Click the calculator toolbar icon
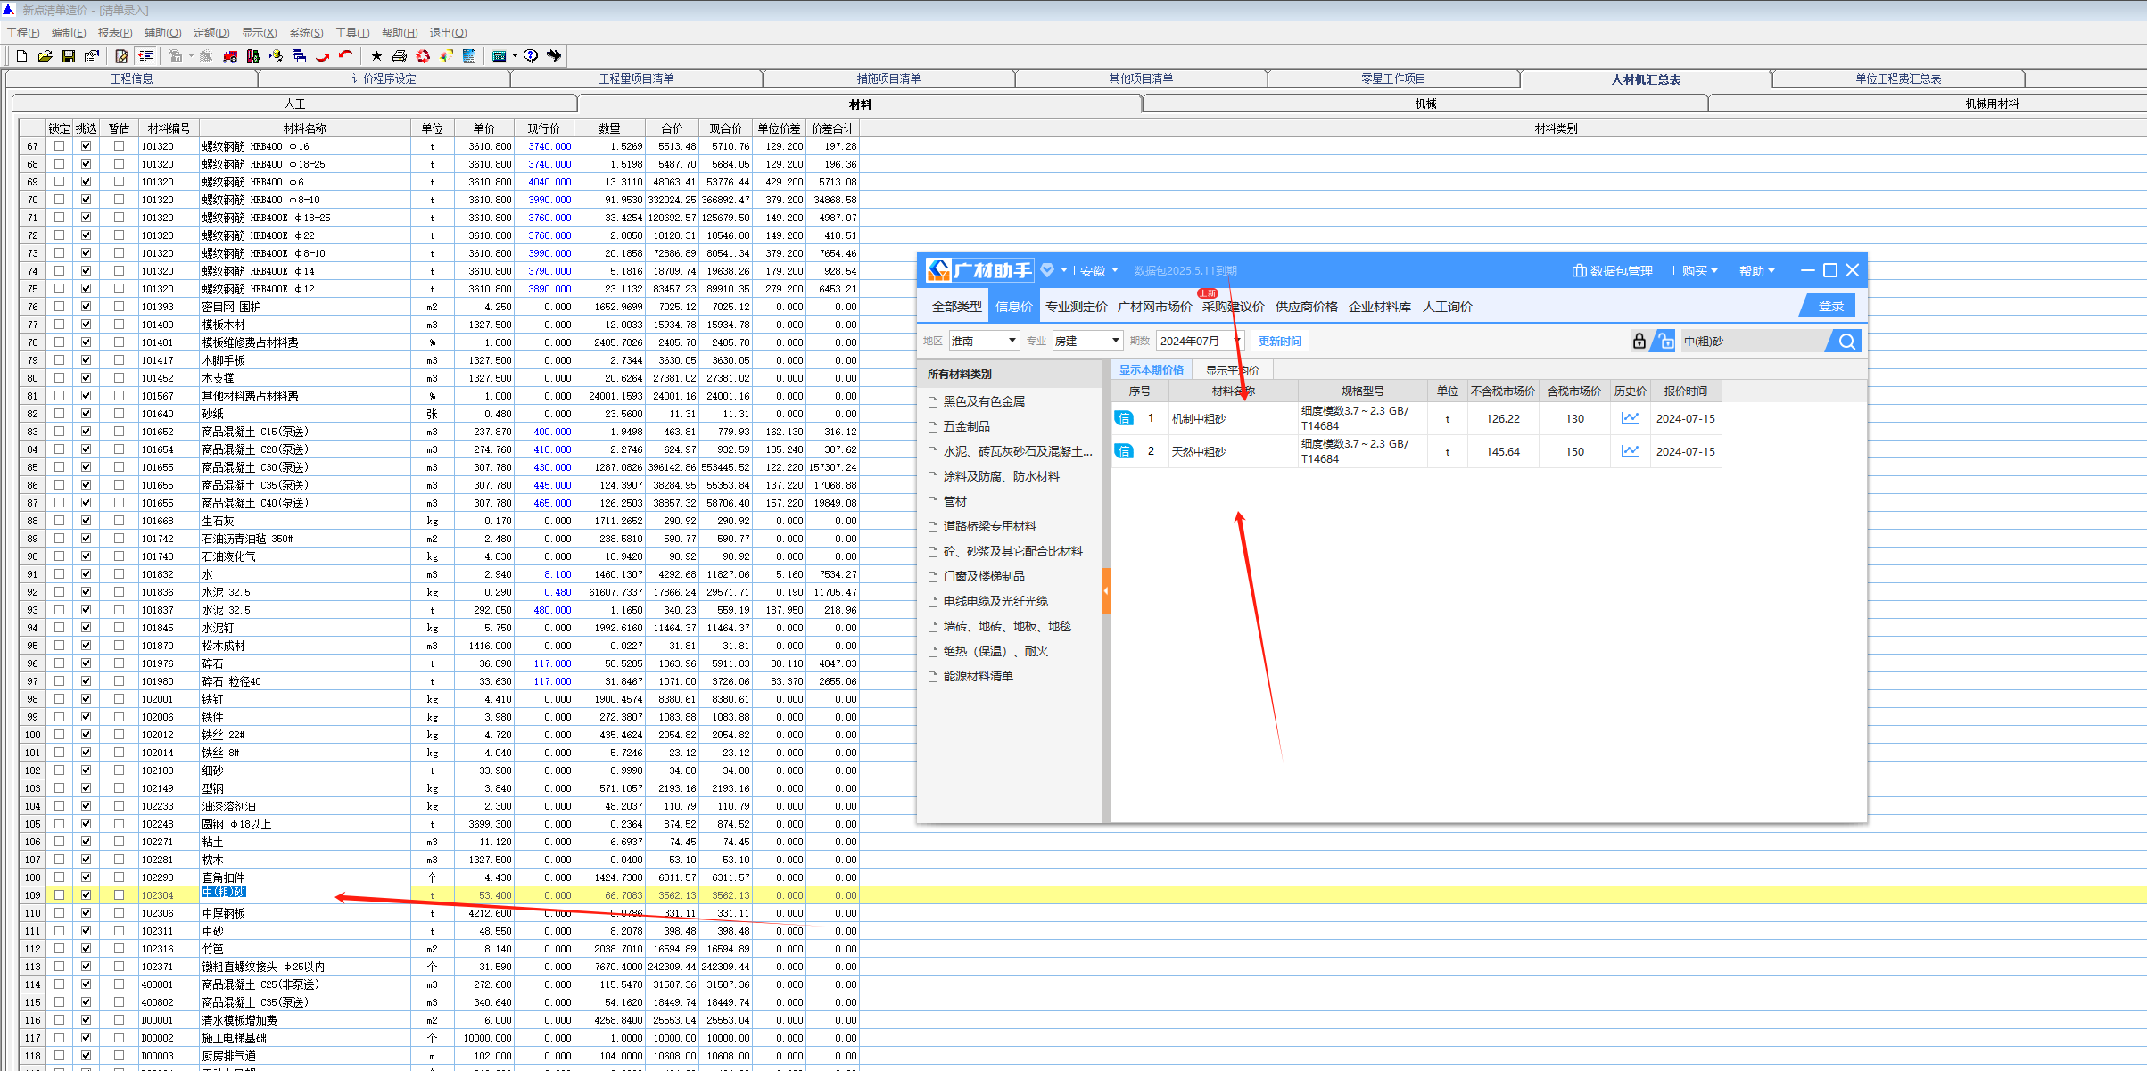Screen dimensions: 2147x1071 500,56
